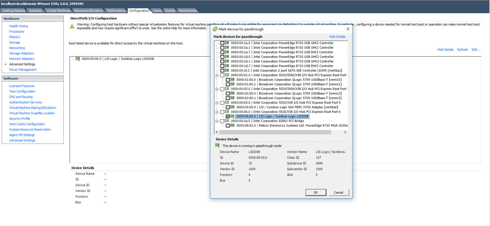Open the Virtual Machines tab
490x226 pixels.
[58, 11]
